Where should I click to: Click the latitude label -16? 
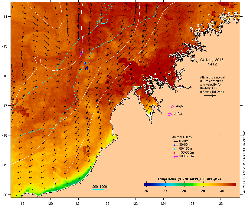[x=4, y=76]
